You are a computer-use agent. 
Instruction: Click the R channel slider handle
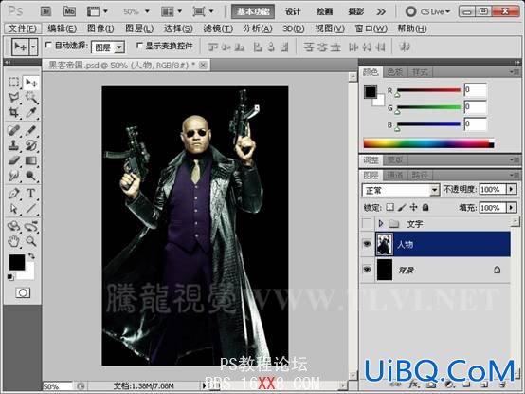pyautogui.click(x=397, y=95)
